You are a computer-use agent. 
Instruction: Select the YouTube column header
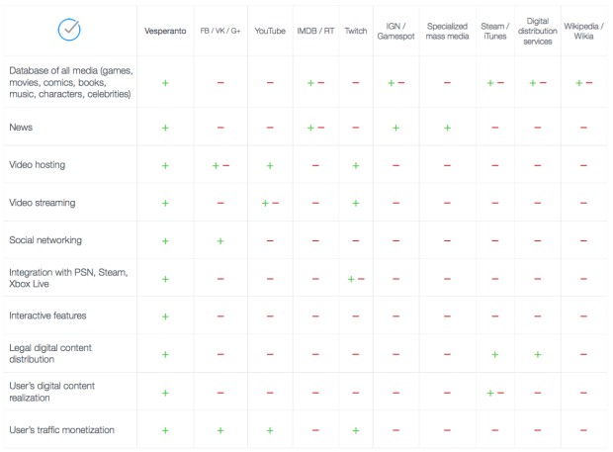click(x=270, y=31)
